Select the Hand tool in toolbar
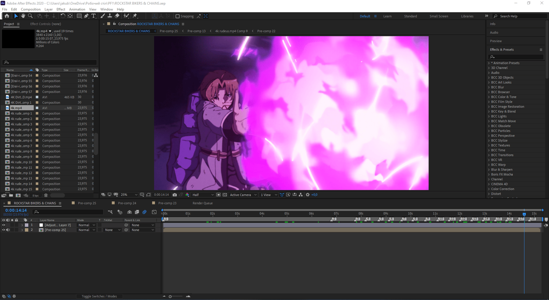Screen dimensions: 549x300 tap(23, 16)
